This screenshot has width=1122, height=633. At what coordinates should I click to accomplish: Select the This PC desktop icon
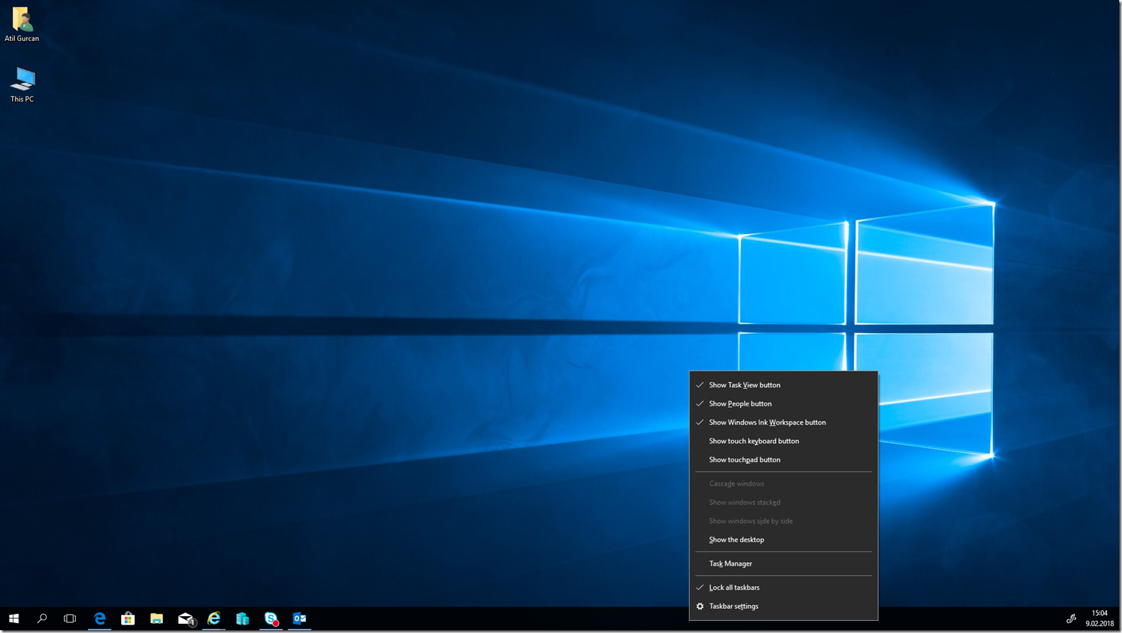pos(22,85)
